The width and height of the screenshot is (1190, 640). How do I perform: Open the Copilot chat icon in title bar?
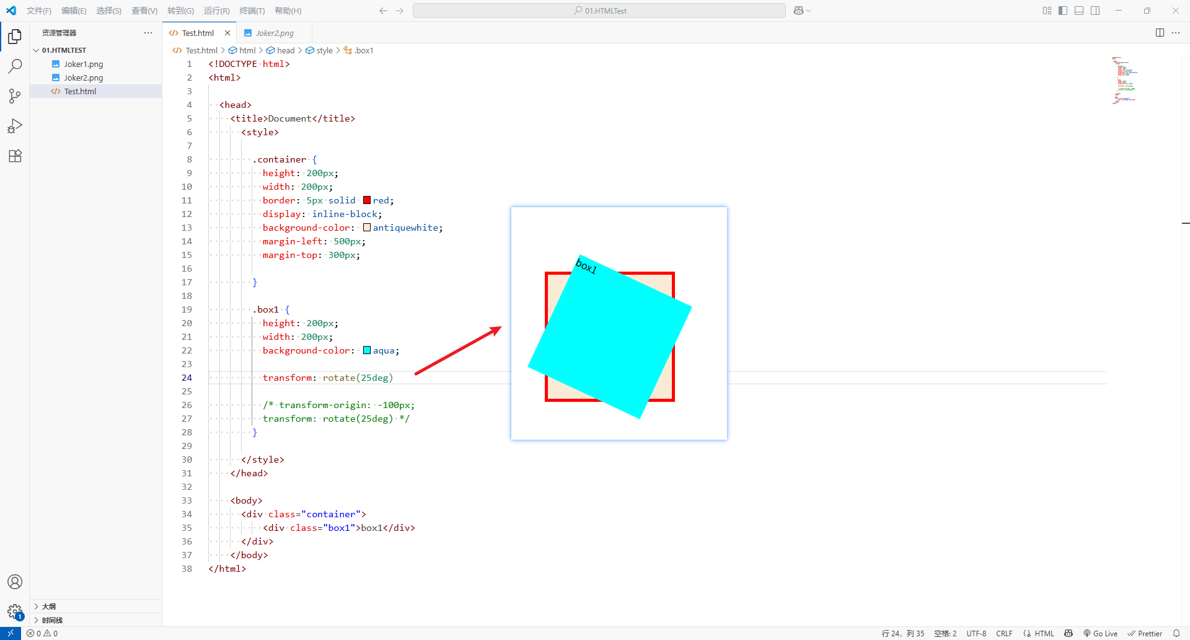tap(798, 11)
